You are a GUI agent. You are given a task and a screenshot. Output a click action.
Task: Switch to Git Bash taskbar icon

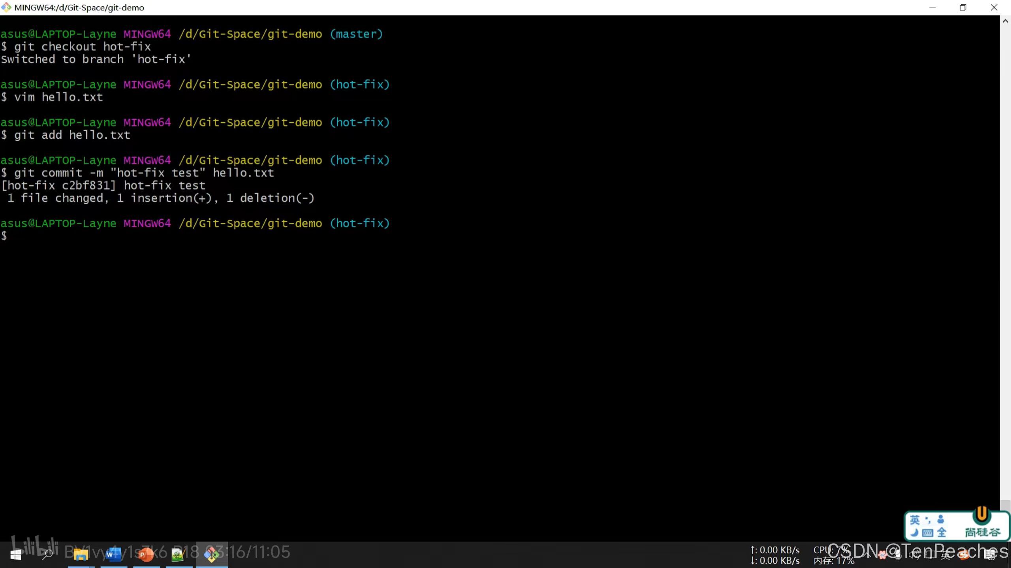tap(212, 555)
